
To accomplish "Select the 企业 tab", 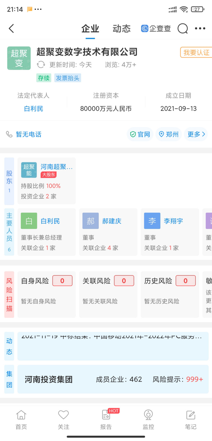I will click(x=90, y=29).
